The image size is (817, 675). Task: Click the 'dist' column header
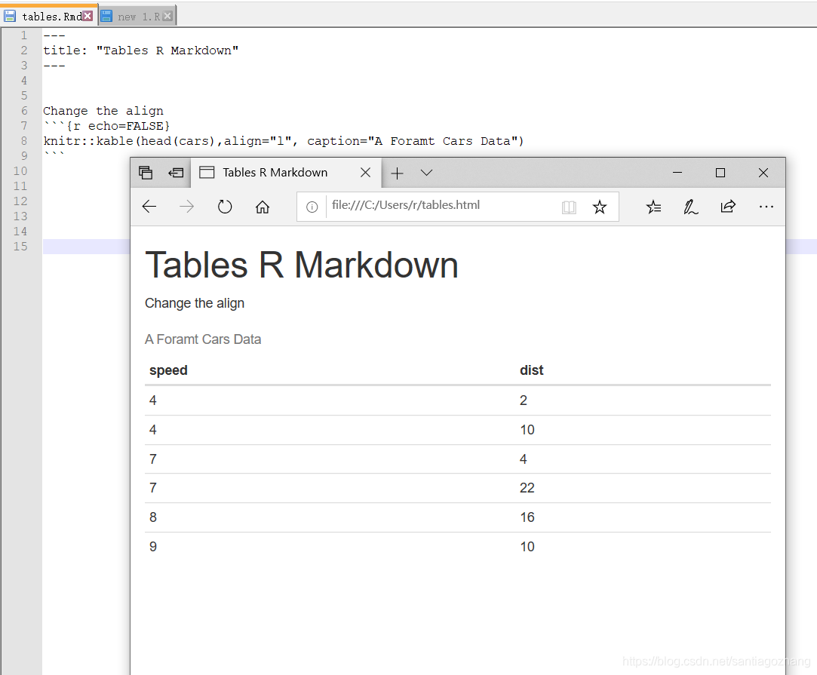click(532, 370)
